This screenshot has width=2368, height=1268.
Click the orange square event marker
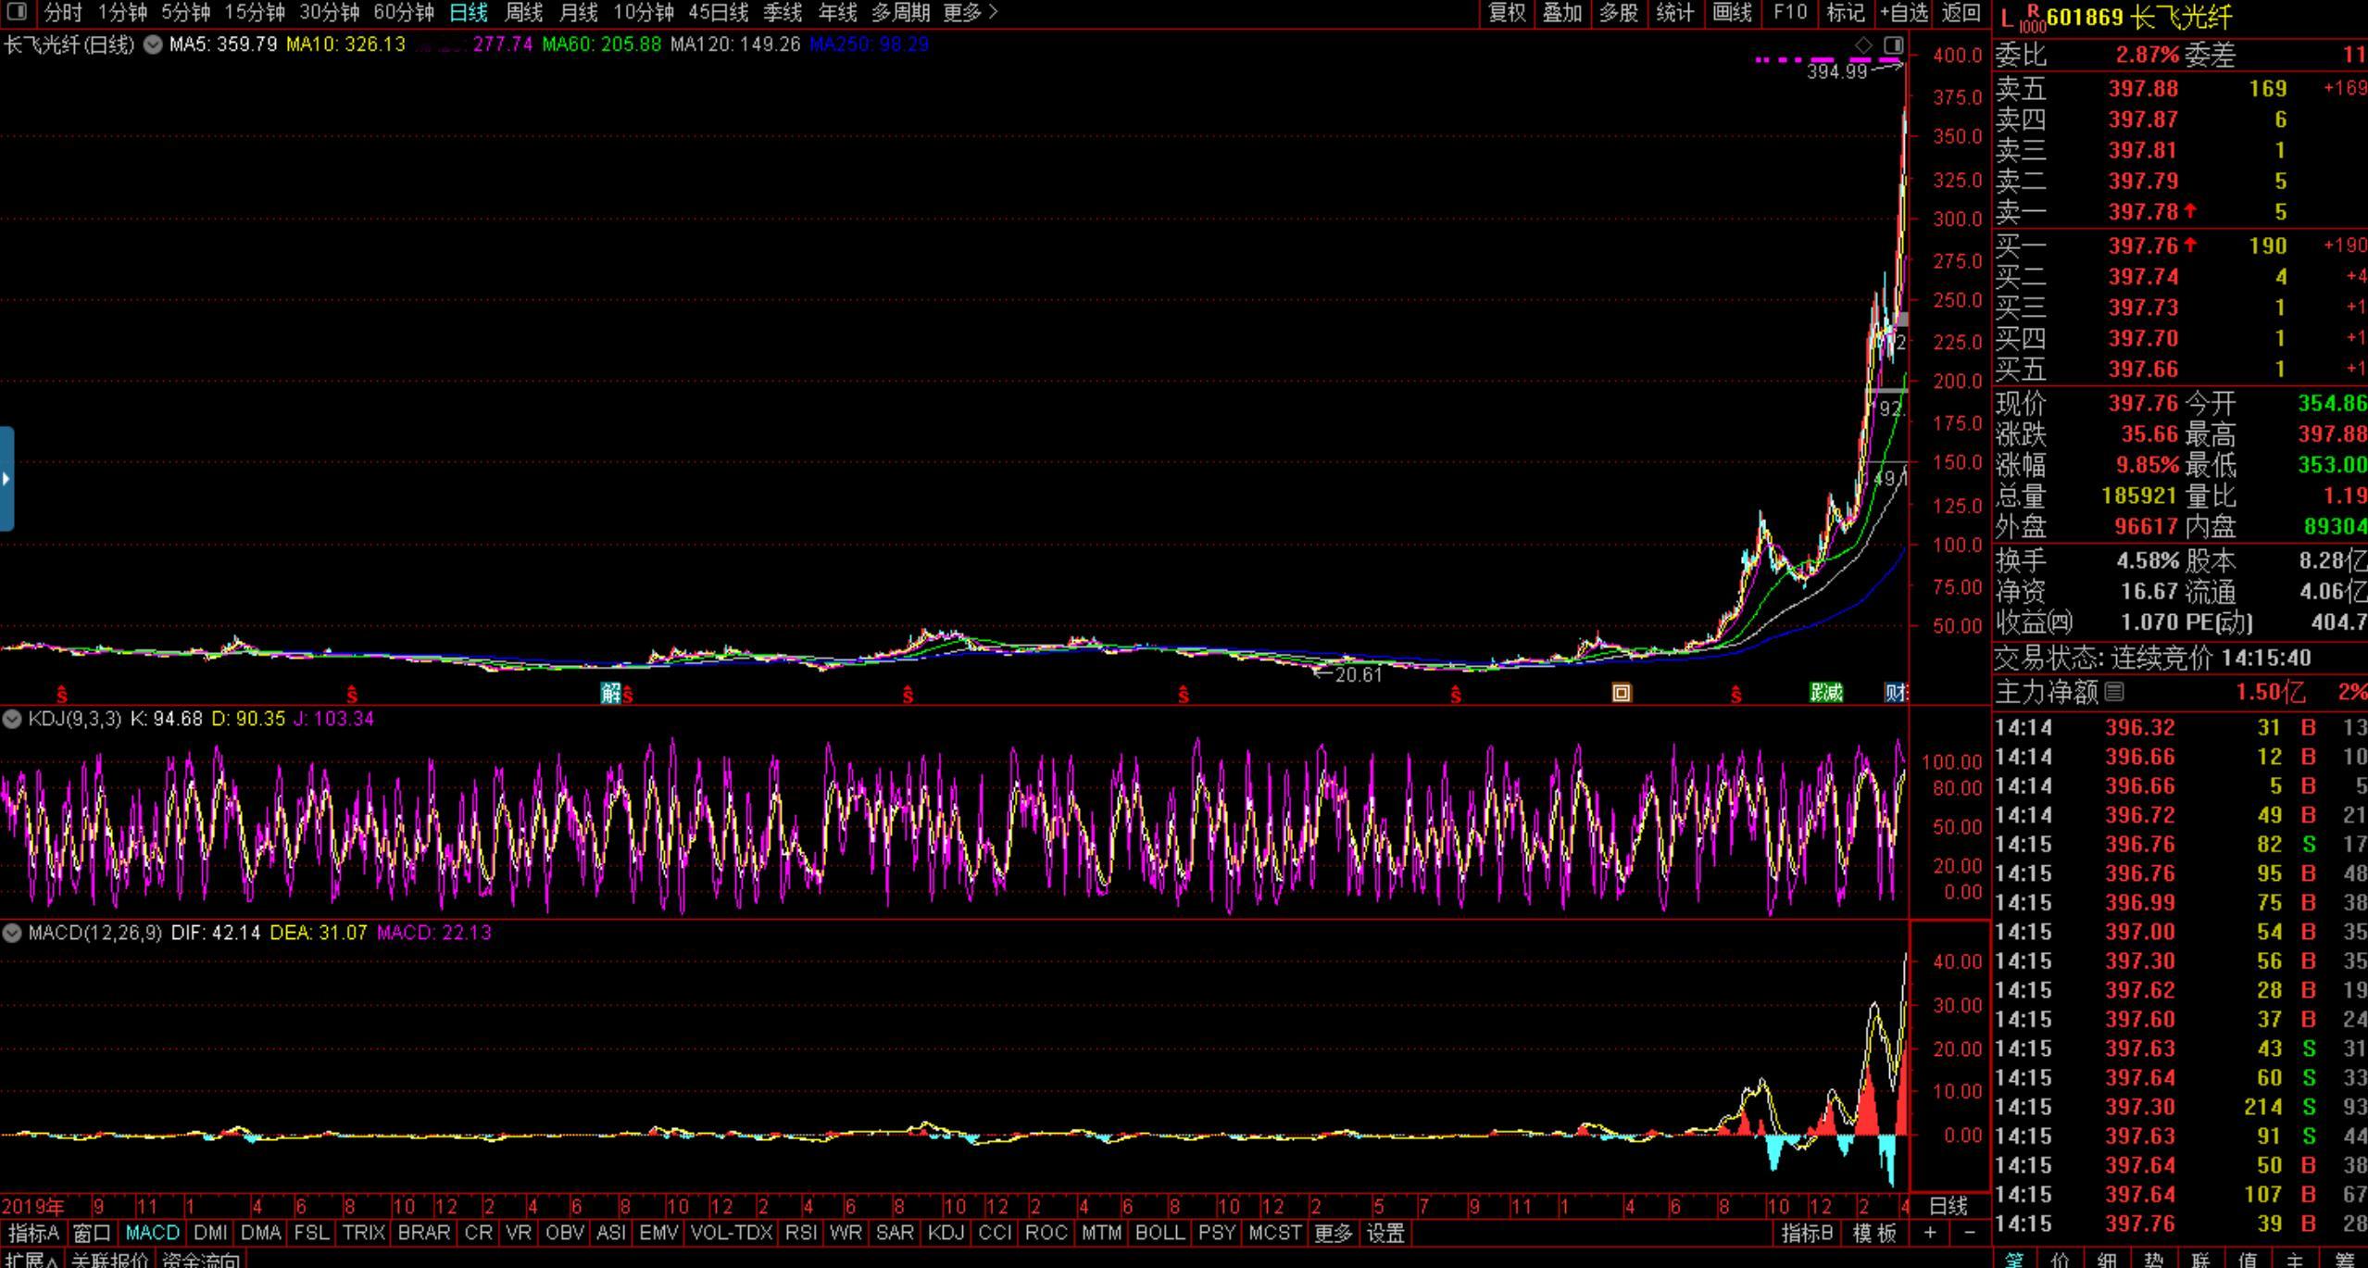point(1621,693)
